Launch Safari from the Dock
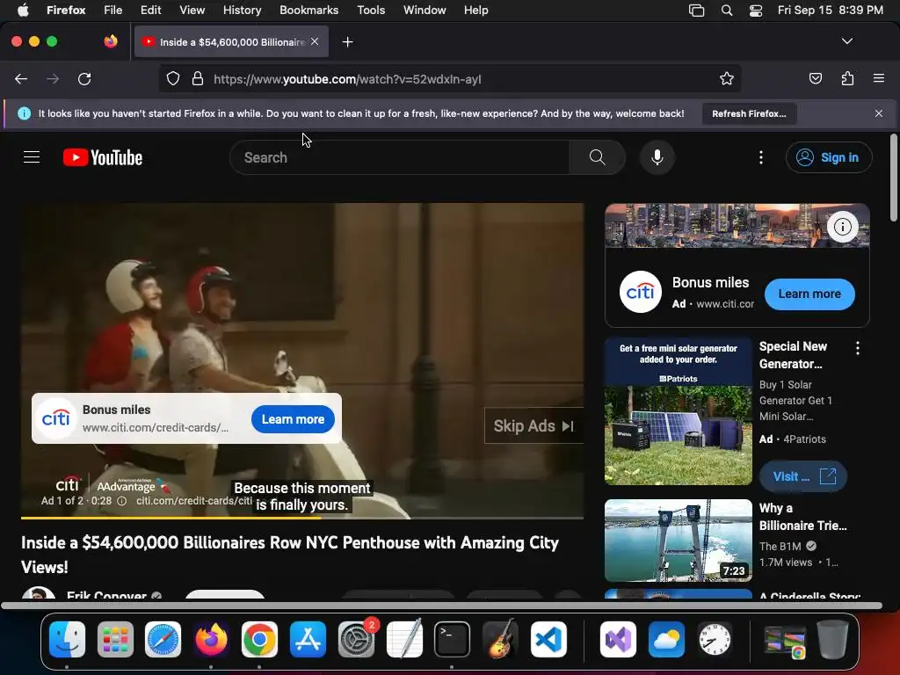900x675 pixels. point(163,639)
